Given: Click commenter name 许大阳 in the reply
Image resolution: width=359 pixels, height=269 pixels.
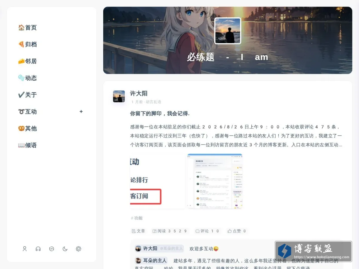Looking at the screenshot, I should pos(150,248).
